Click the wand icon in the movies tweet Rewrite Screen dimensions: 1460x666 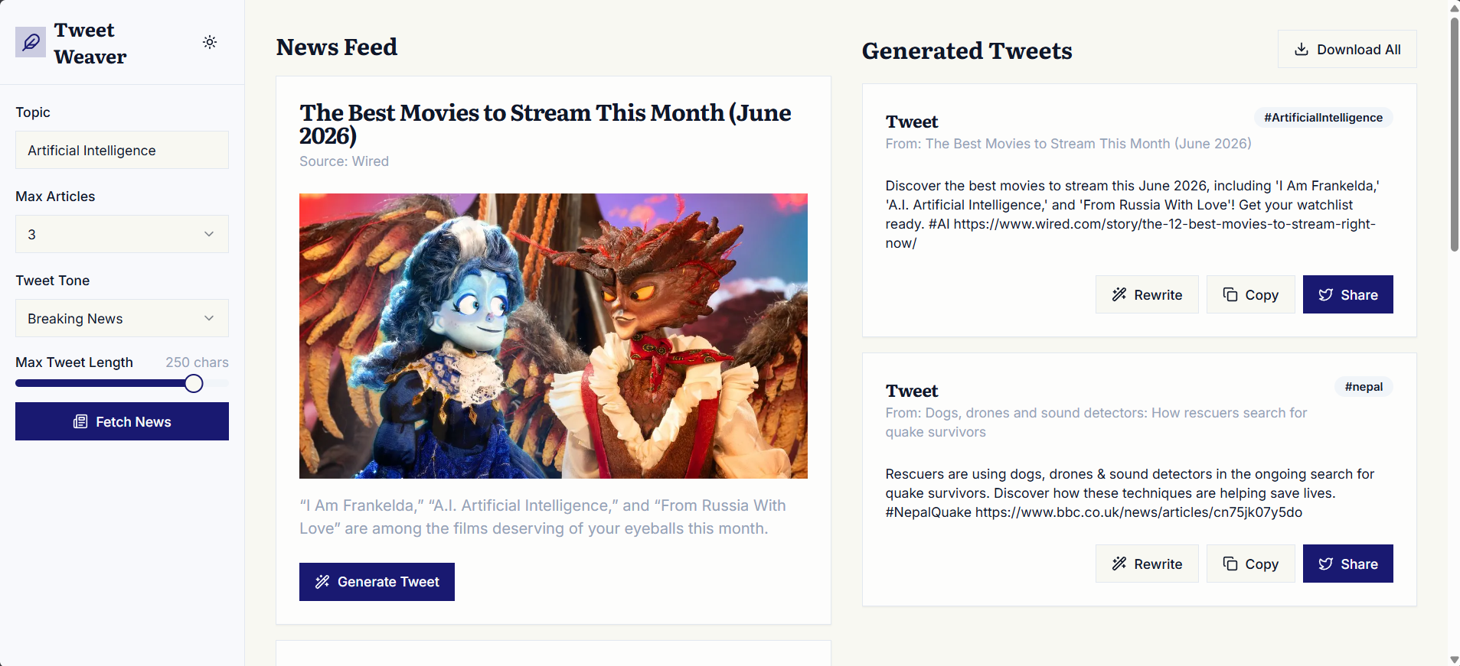[1119, 294]
